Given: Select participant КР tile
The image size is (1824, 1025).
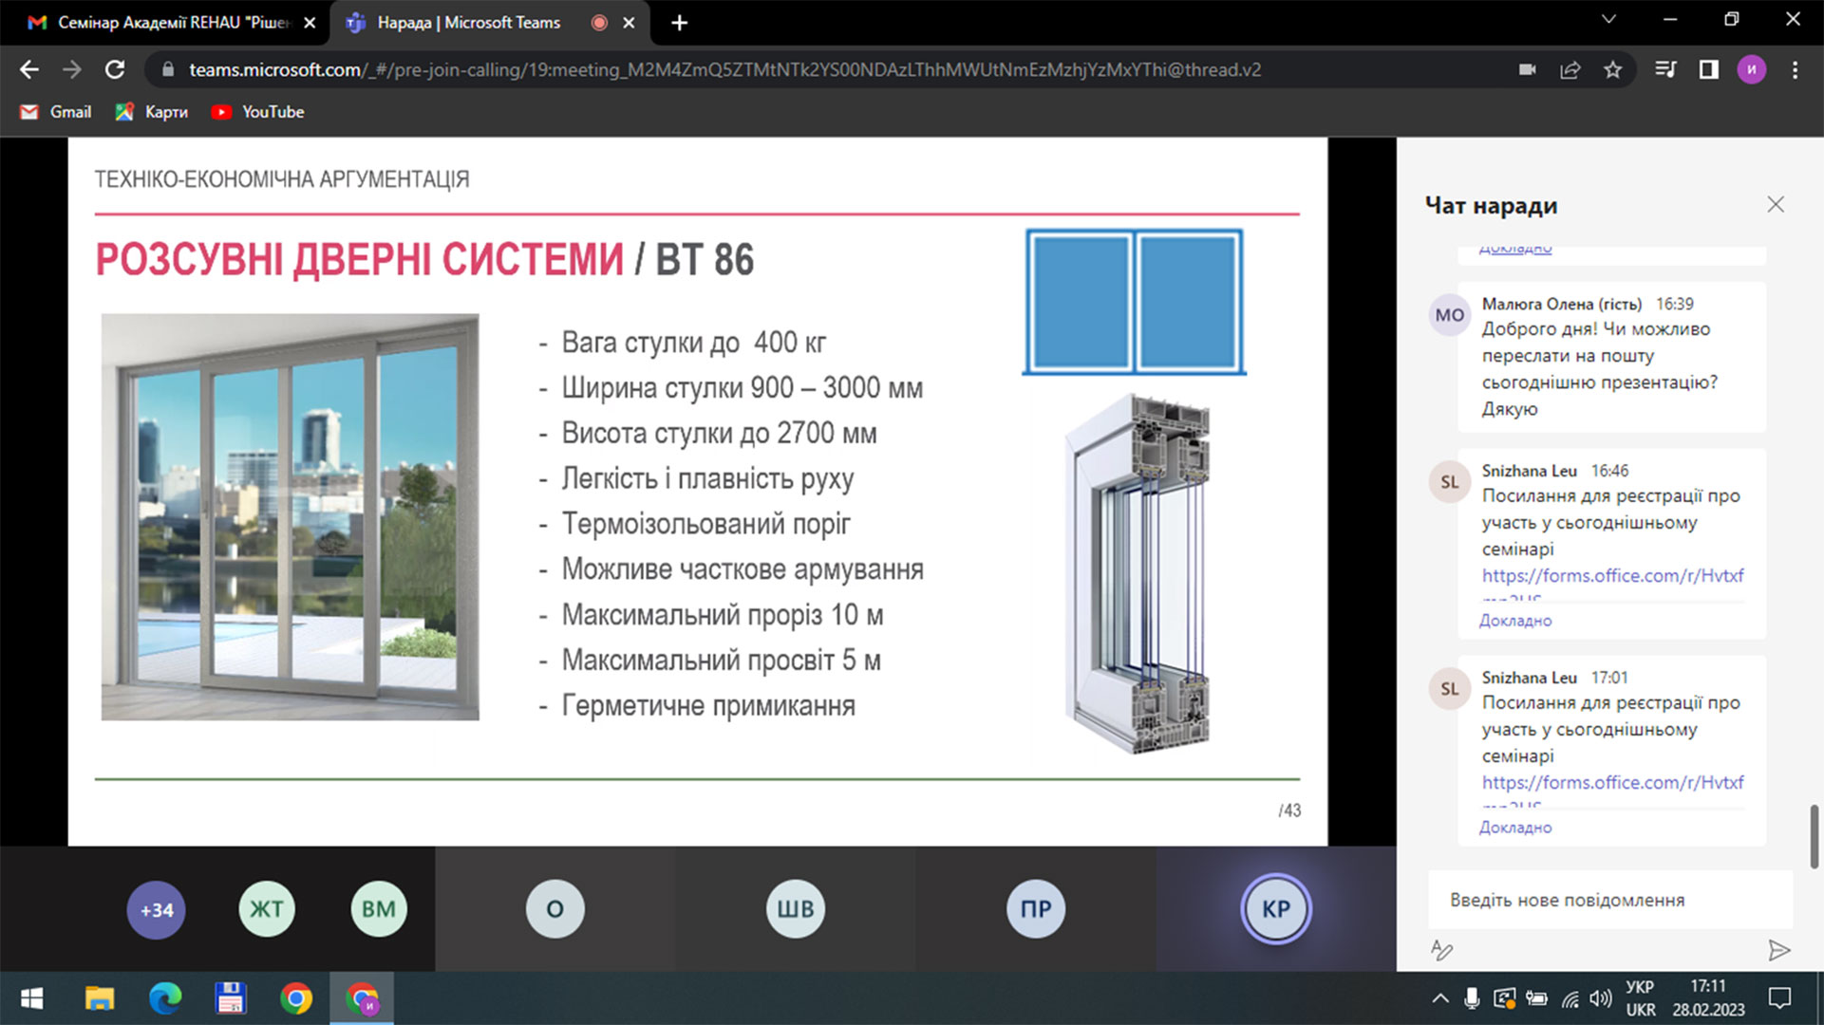Looking at the screenshot, I should point(1276,909).
